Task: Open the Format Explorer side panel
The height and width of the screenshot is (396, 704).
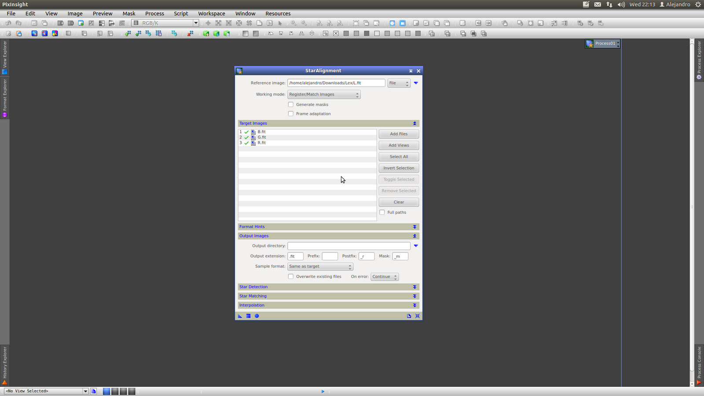Action: (5, 98)
